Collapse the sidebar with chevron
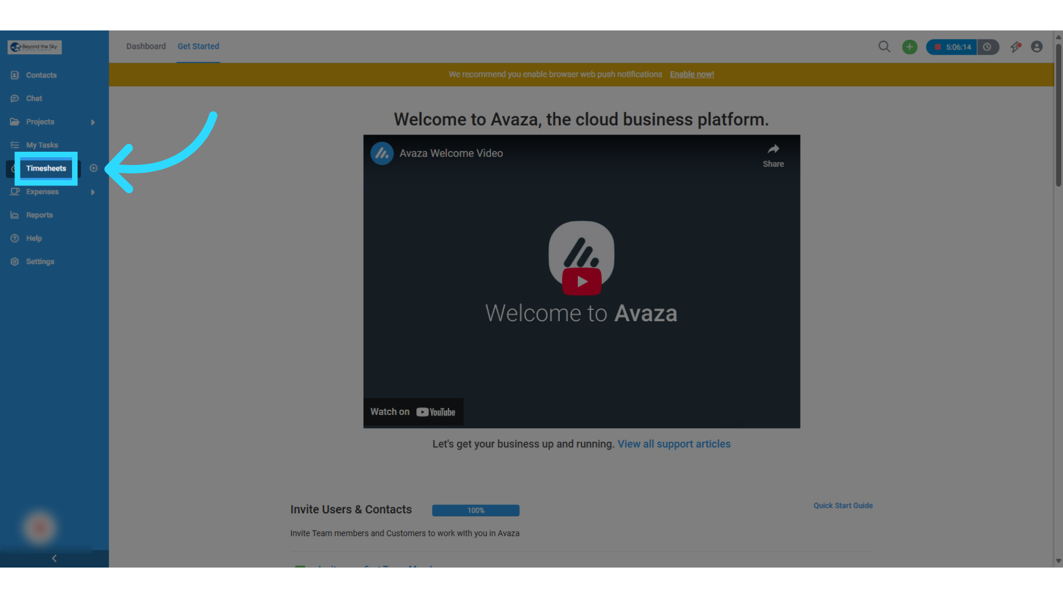 tap(54, 558)
